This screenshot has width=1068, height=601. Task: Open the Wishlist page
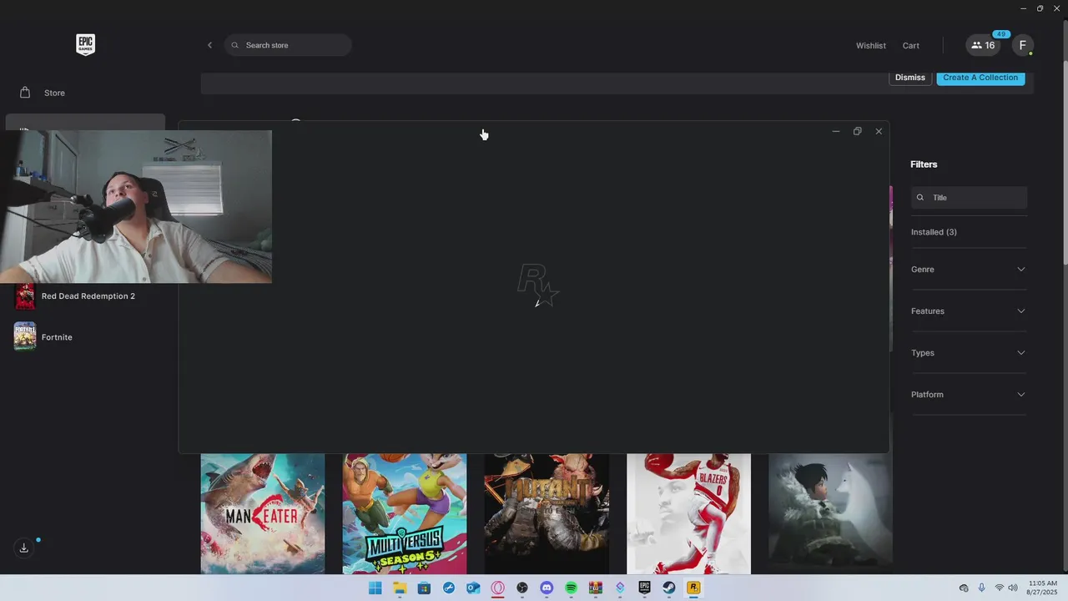coord(870,46)
